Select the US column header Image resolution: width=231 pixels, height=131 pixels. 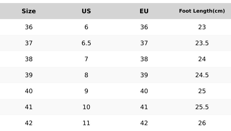86,11
